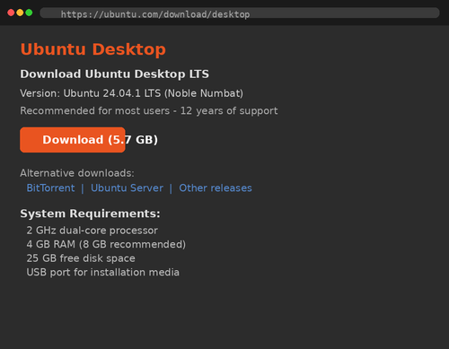Viewport: 449px width, 349px height.
Task: Click the 'Recommended for most users' line
Action: click(x=149, y=110)
